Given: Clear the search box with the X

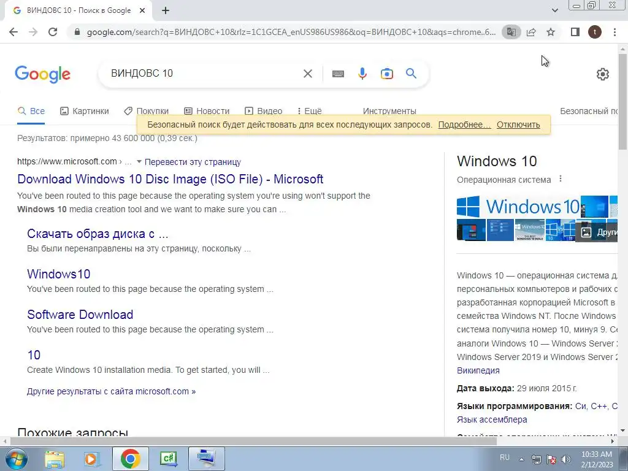Looking at the screenshot, I should pos(308,74).
